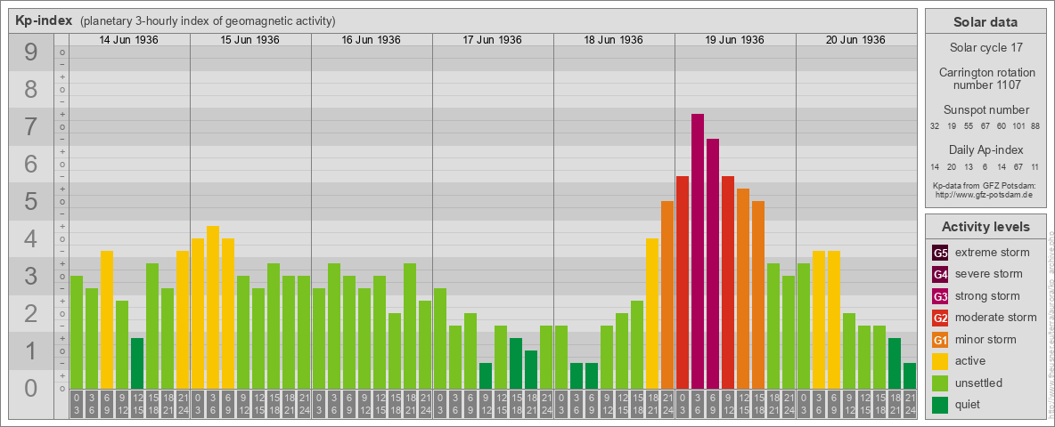The image size is (1055, 427).
Task: Click the yellow 3-6 bar on 15 Jun
Action: coord(213,308)
